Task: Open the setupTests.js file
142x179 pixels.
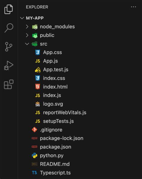Action: coord(58,121)
